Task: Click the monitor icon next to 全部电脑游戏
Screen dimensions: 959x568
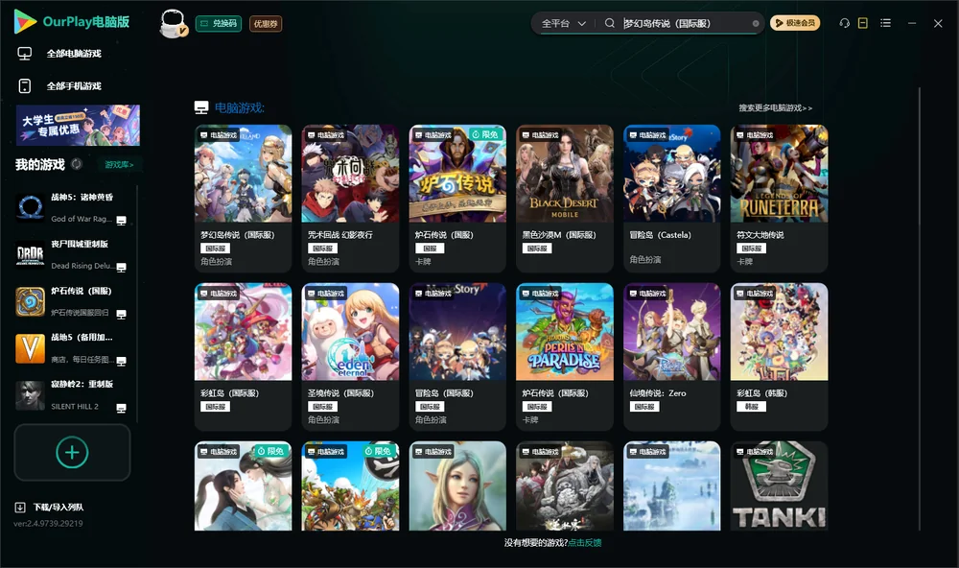Action: pos(25,54)
